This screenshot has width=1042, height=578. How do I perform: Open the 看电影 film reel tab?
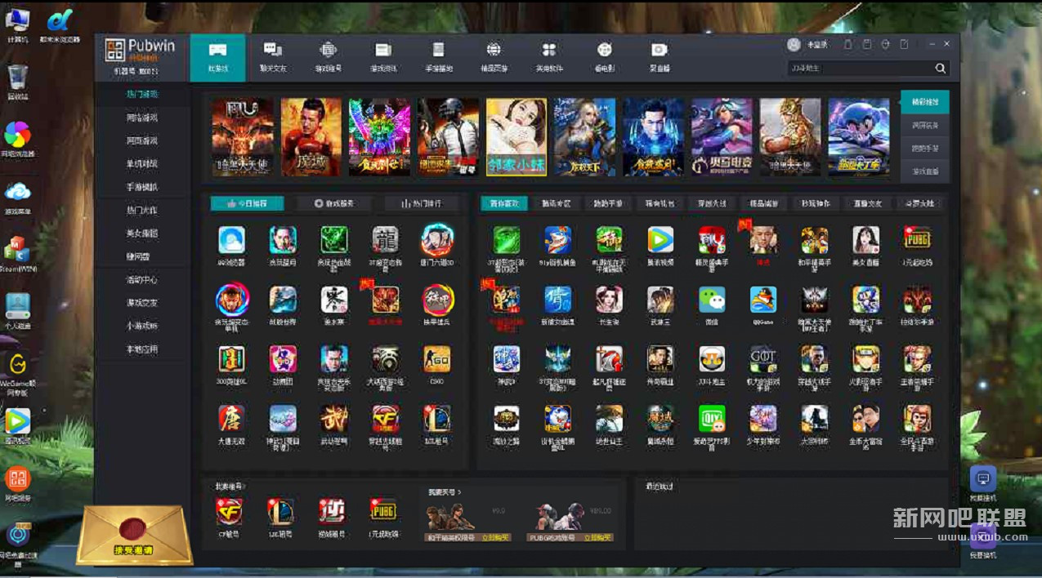604,57
